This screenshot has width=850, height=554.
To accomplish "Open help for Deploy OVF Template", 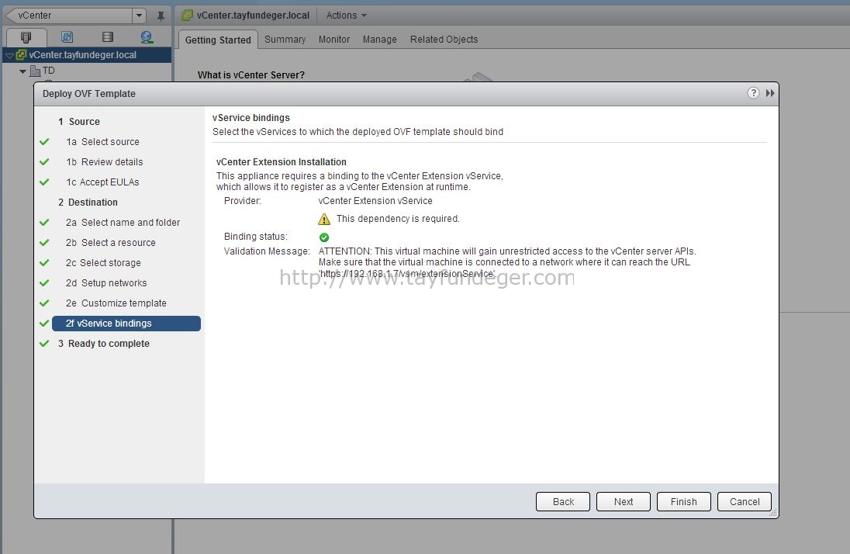I will pos(753,93).
